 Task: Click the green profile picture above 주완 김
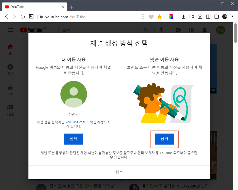point(74,94)
